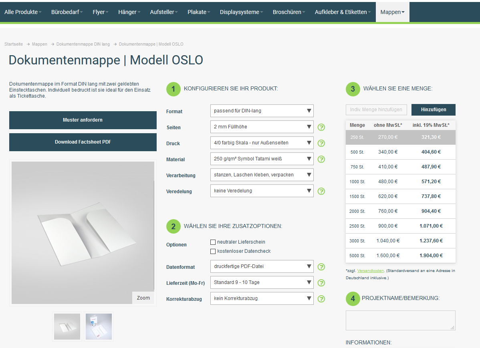The image size is (480, 348).
Task: Click help icon next to Seiten dropdown
Action: coord(321,127)
